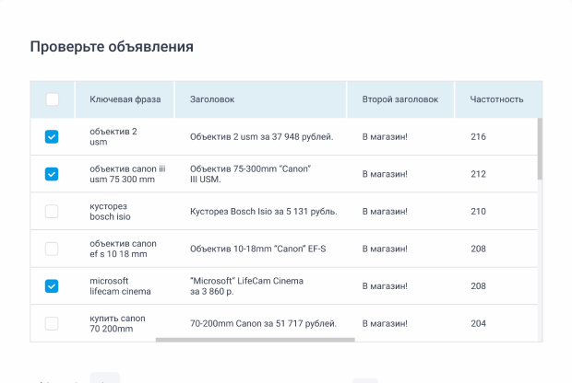Uncheck the 'объектив canon iii usm' row checkbox
572x383 pixels.
coord(52,174)
